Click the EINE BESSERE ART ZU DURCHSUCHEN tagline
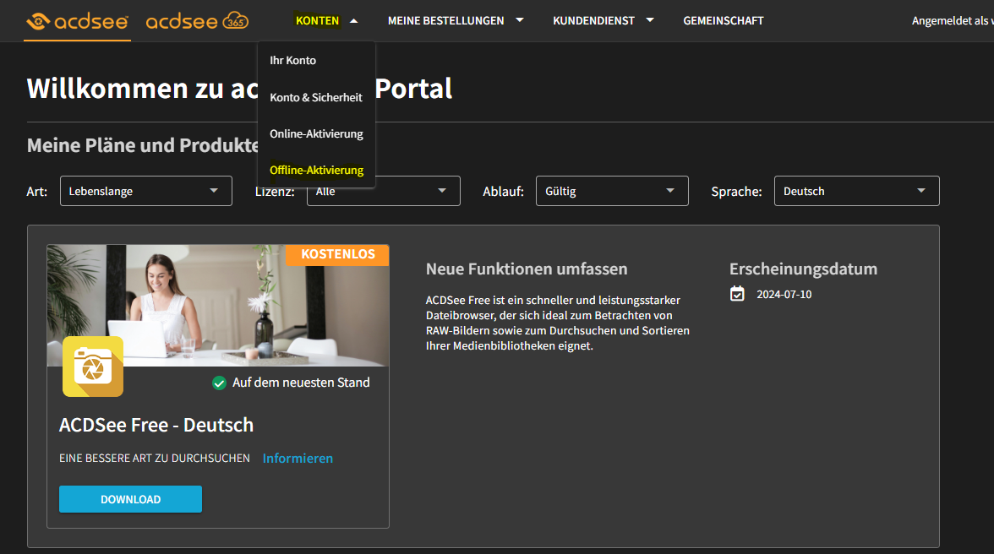 click(155, 458)
